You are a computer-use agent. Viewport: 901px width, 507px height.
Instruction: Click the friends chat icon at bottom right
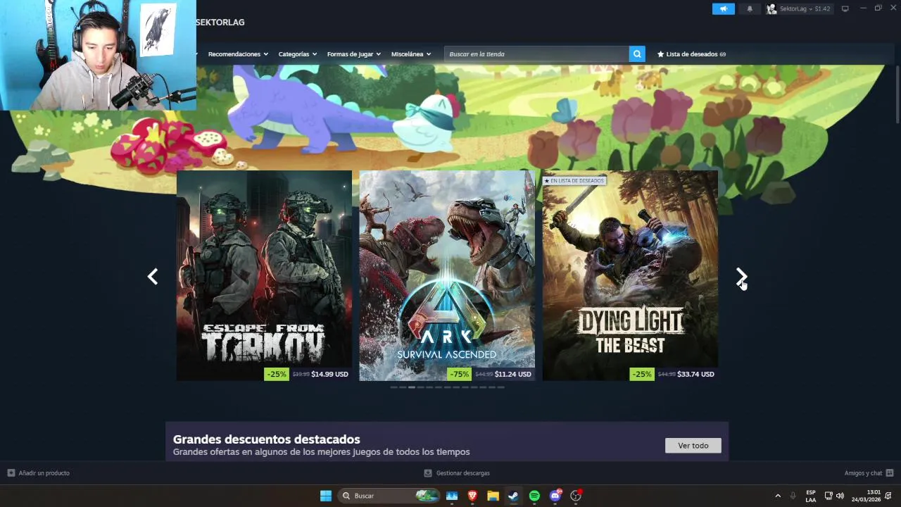[x=890, y=473]
